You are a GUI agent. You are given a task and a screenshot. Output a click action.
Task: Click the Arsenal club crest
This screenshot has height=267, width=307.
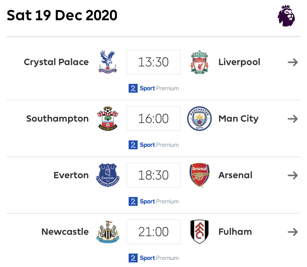[x=200, y=175]
